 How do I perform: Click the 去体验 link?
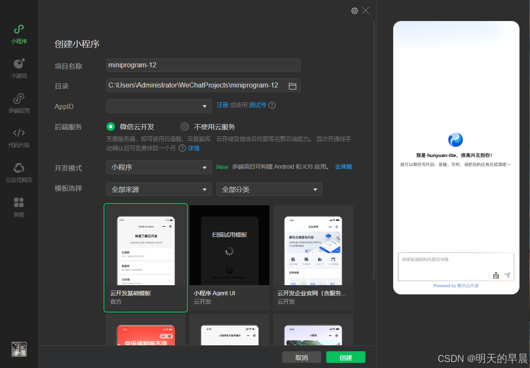pos(344,167)
